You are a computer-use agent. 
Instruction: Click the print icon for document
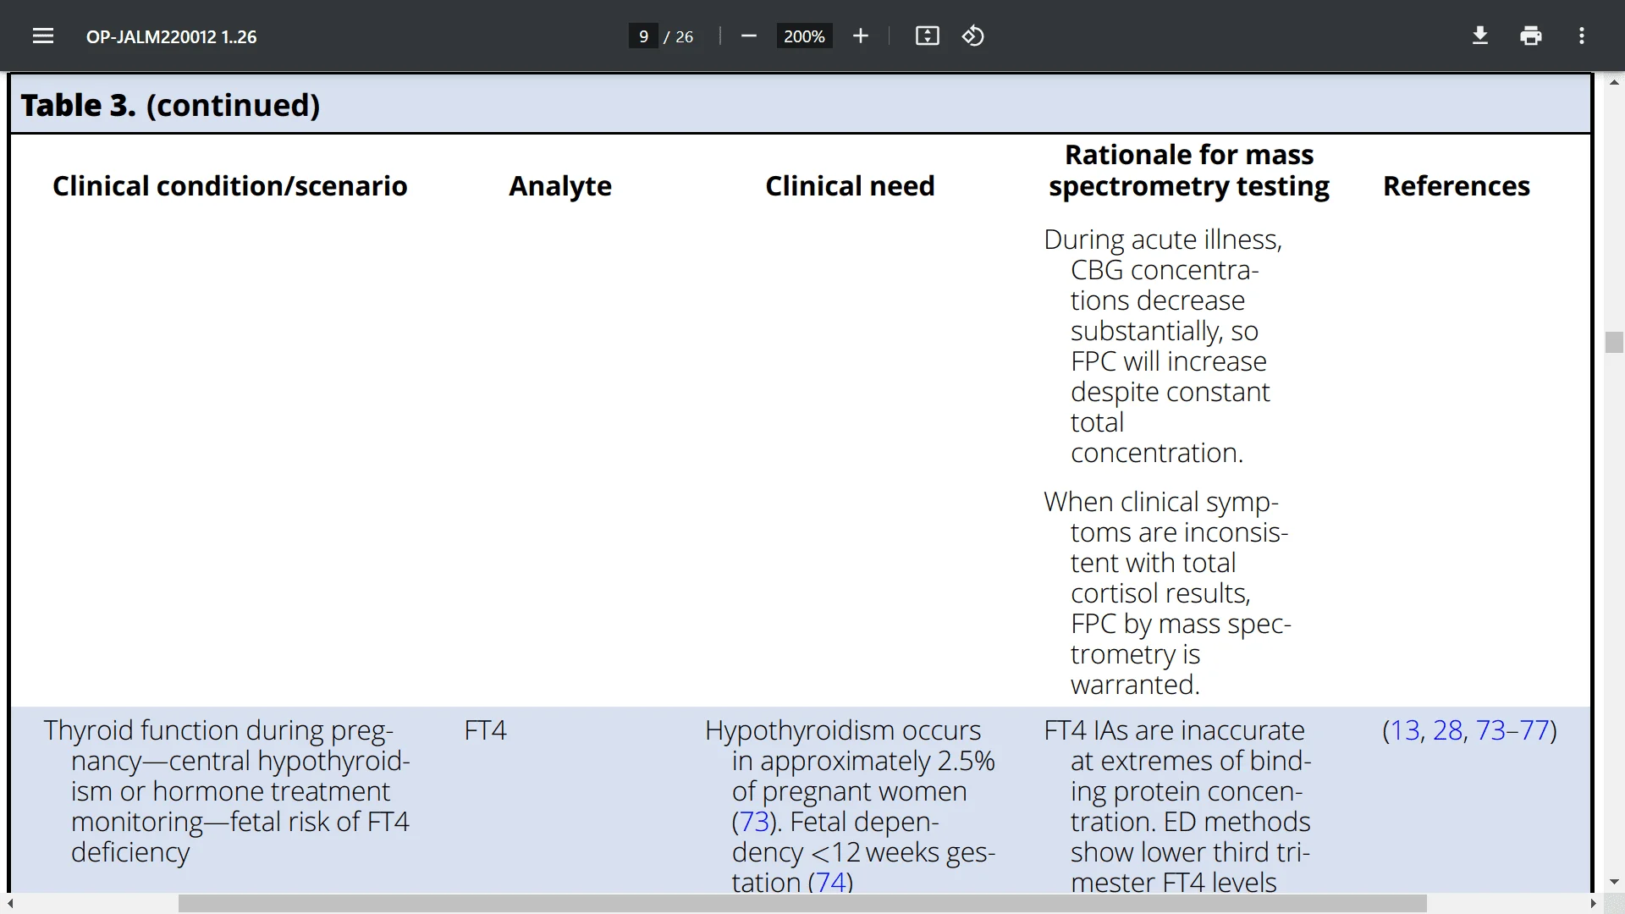point(1531,36)
